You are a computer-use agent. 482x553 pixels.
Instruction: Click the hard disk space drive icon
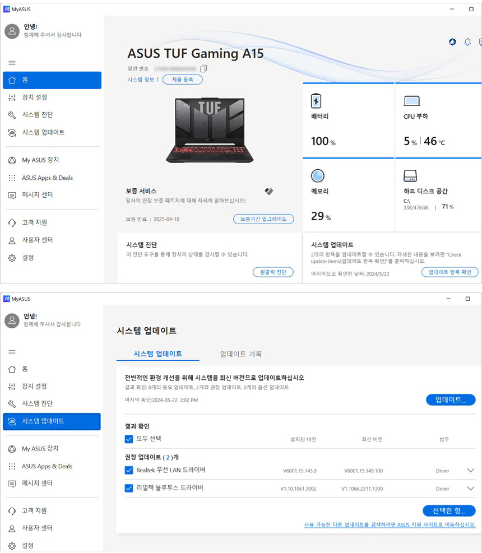(x=410, y=175)
